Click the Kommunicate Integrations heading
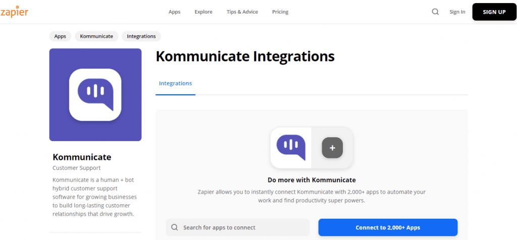 click(x=245, y=56)
